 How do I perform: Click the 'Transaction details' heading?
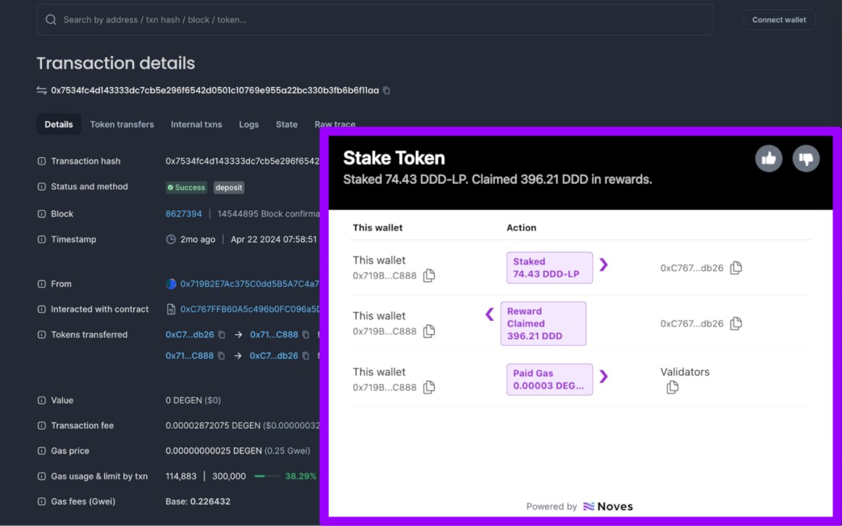[x=116, y=63]
